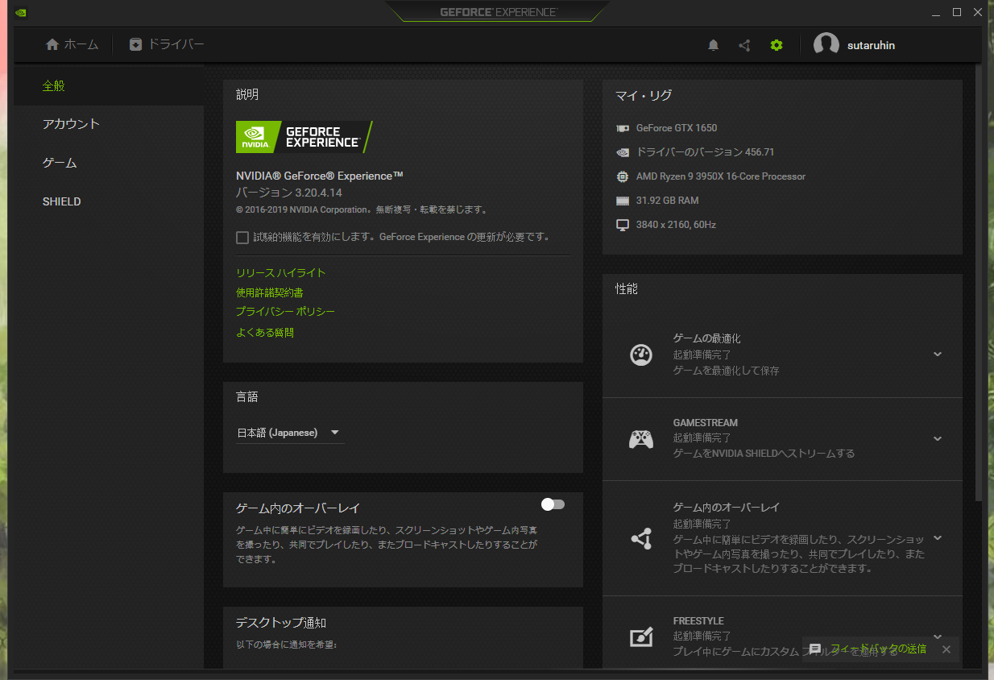The image size is (994, 680).
Task: Open the リリース ハイライト link
Action: coord(281,273)
